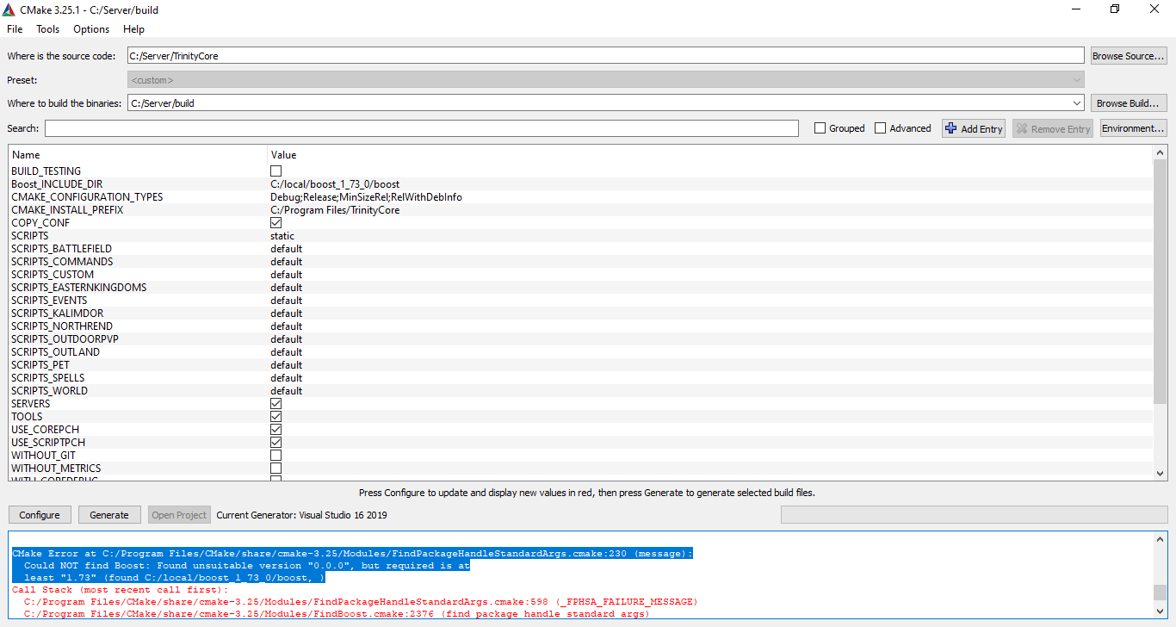Viewport: 1176px width, 627px height.
Task: Toggle COPY_CONF checkbox
Action: [276, 223]
